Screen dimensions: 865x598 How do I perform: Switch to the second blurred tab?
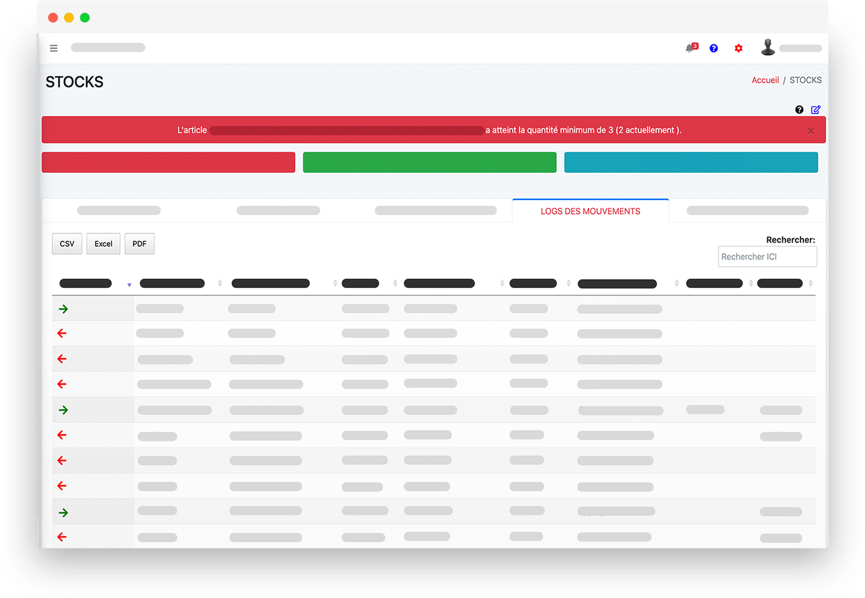coord(278,211)
